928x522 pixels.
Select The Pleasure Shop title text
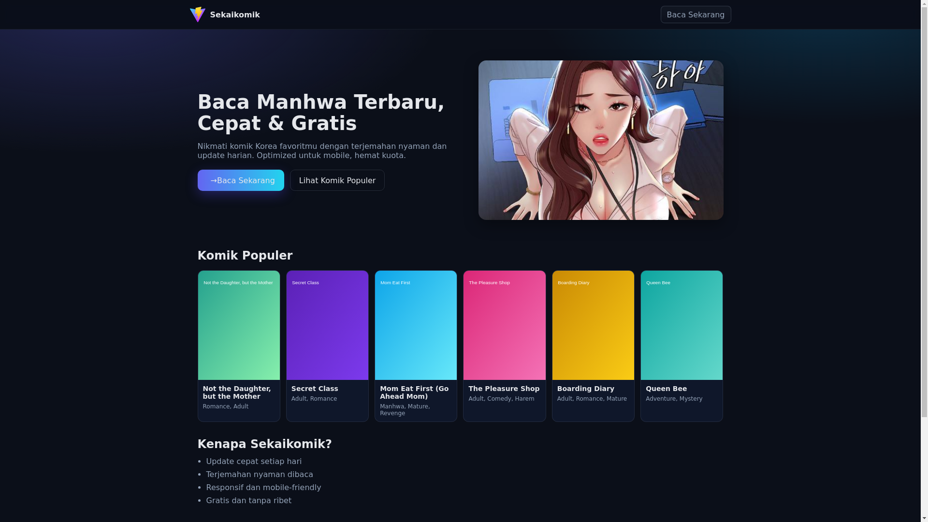[x=504, y=389]
